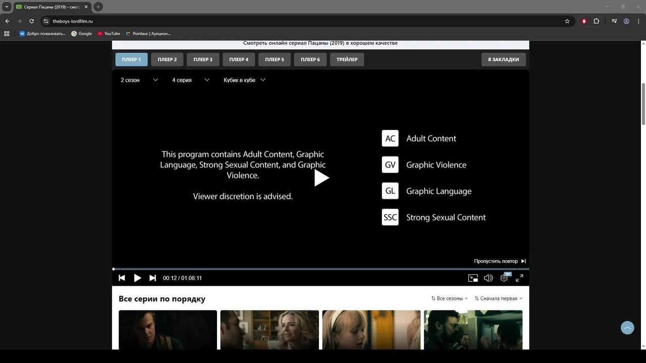Switch to ПЛЕЕР 3 tab

point(203,59)
